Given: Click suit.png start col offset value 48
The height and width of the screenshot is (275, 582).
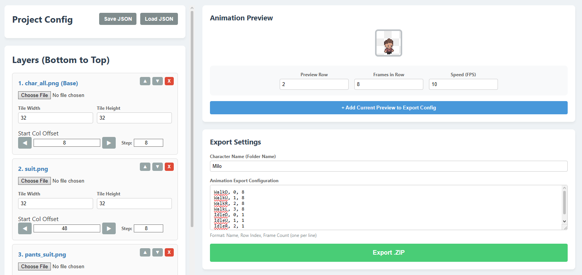Looking at the screenshot, I should click(67, 229).
